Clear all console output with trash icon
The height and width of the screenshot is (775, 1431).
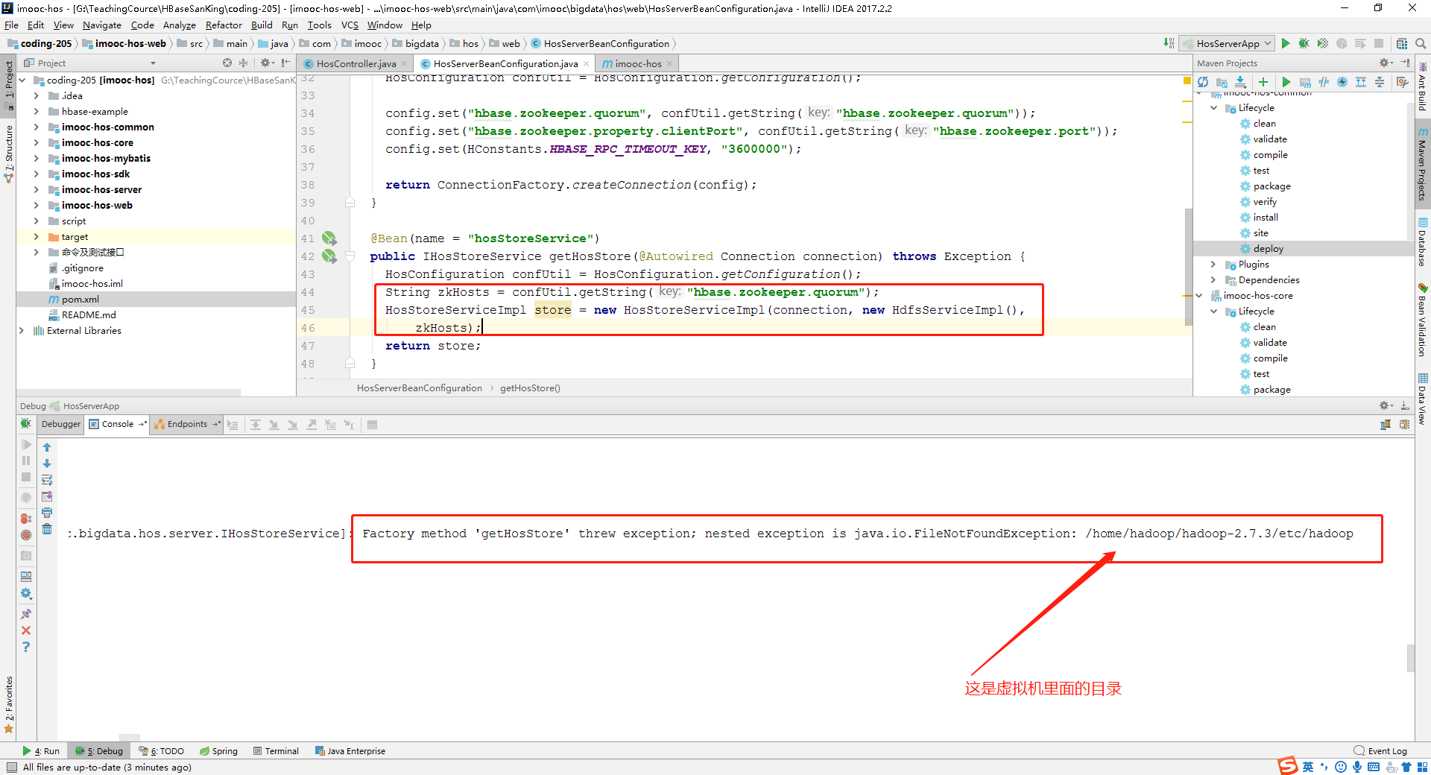tap(47, 529)
